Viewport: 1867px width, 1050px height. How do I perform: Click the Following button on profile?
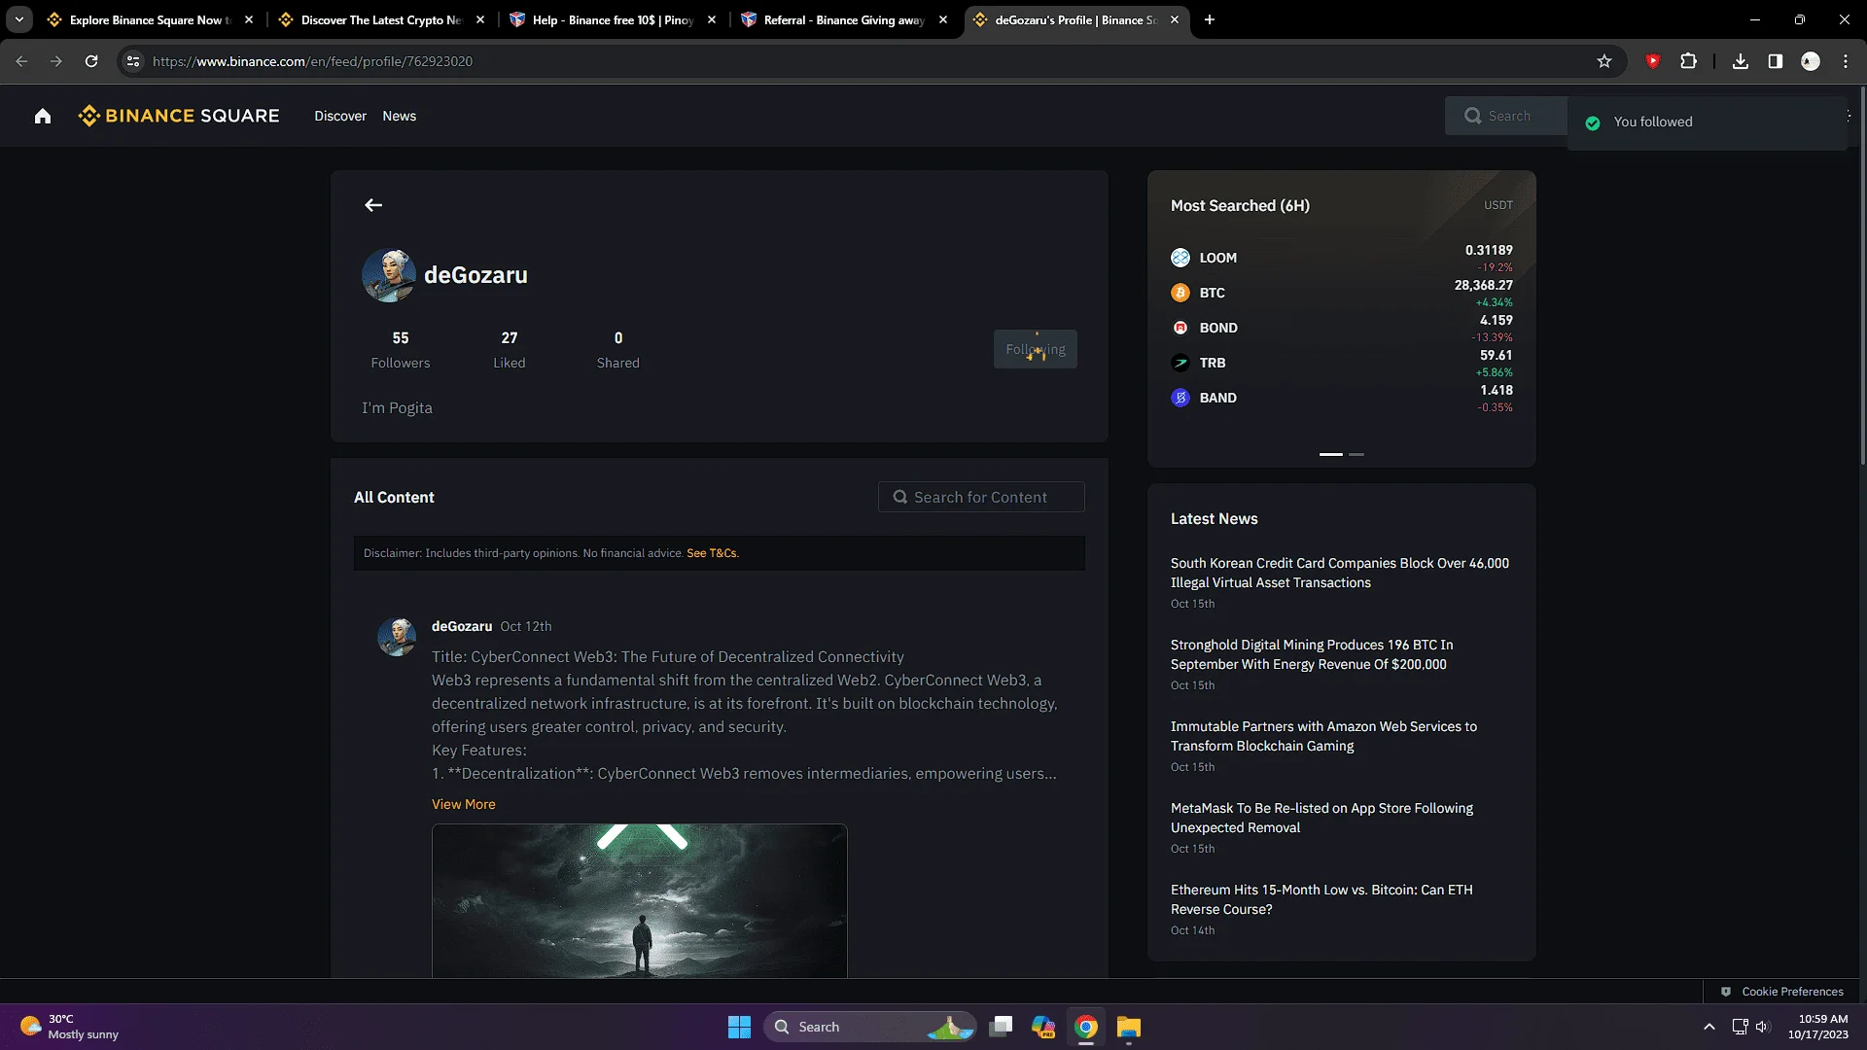tap(1036, 349)
